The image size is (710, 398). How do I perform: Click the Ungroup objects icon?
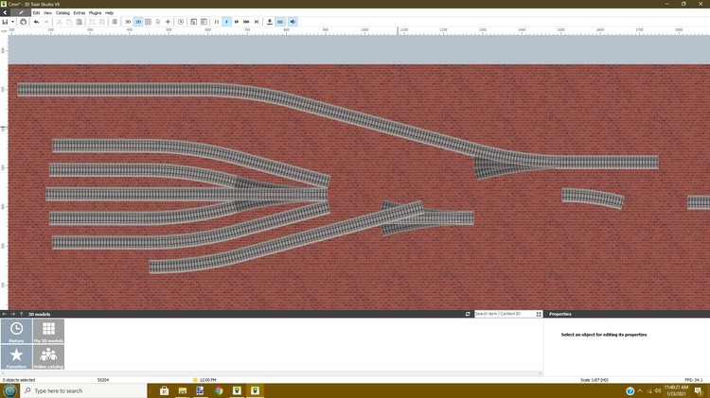pyautogui.click(x=102, y=22)
